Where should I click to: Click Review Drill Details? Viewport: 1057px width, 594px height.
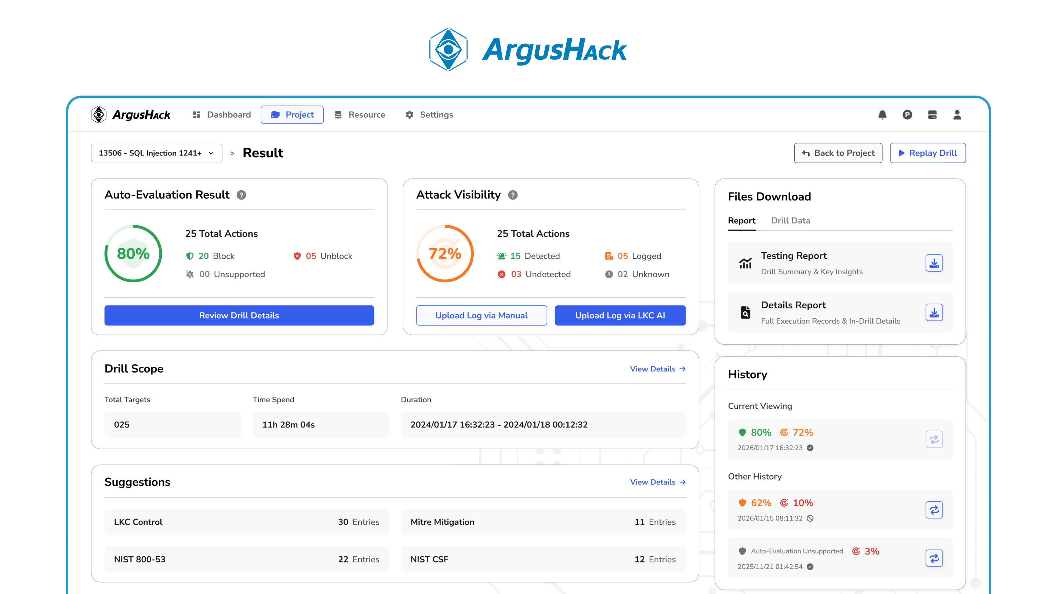239,315
